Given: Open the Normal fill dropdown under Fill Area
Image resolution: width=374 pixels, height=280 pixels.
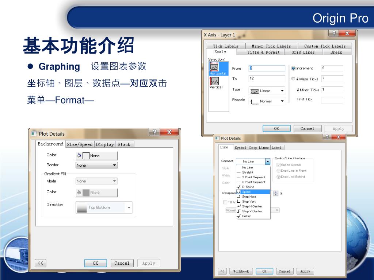Looking at the screenshot, I should (277, 210).
